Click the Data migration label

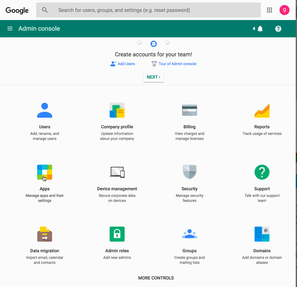(x=45, y=251)
